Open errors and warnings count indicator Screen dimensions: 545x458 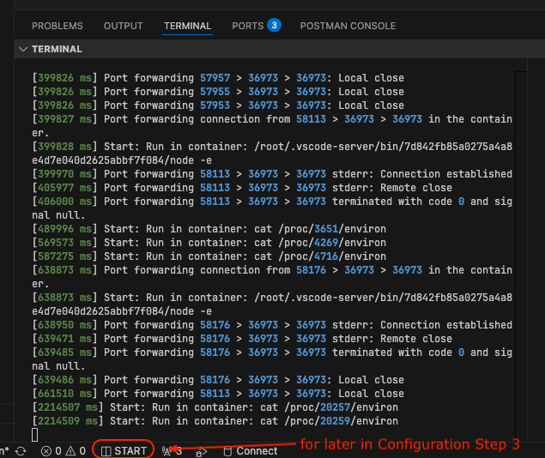click(64, 451)
